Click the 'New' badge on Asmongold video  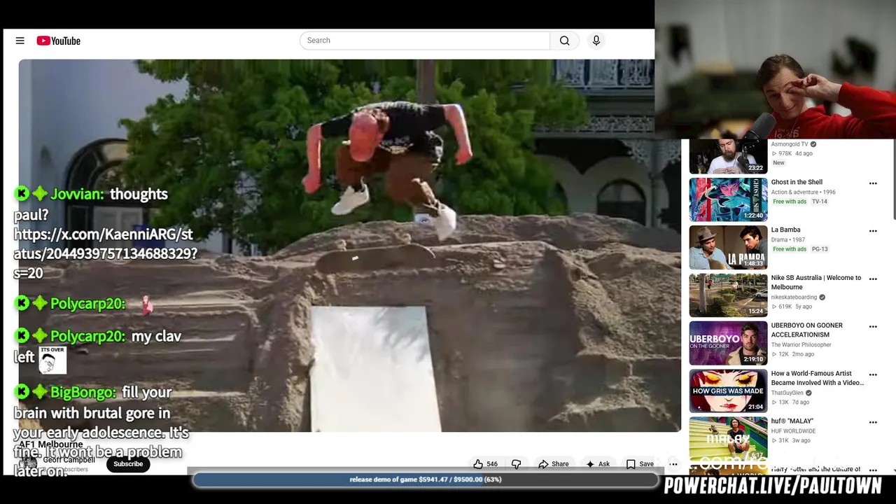tap(778, 162)
